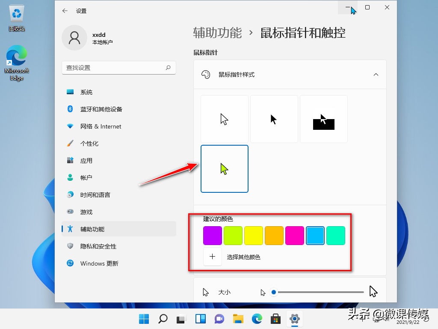Click the xxdd user avatar icon
Viewport: 438px width, 329px height.
(74, 38)
